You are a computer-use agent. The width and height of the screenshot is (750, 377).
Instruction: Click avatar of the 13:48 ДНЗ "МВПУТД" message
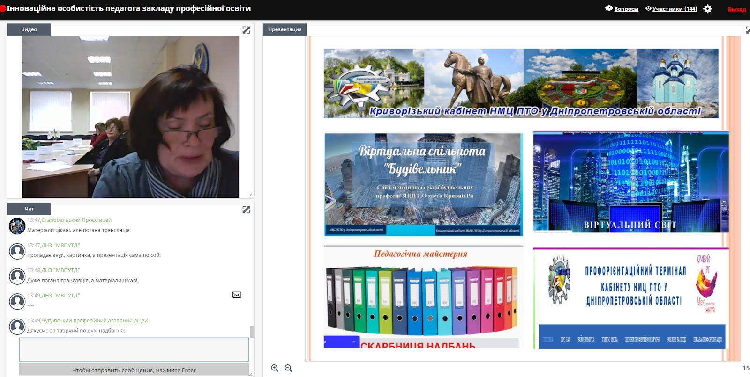17,276
